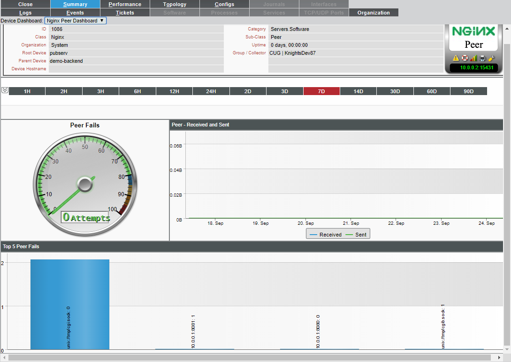Image resolution: width=511 pixels, height=362 pixels.
Task: Click the warning triangle icon on the device badge
Action: pyautogui.click(x=456, y=58)
